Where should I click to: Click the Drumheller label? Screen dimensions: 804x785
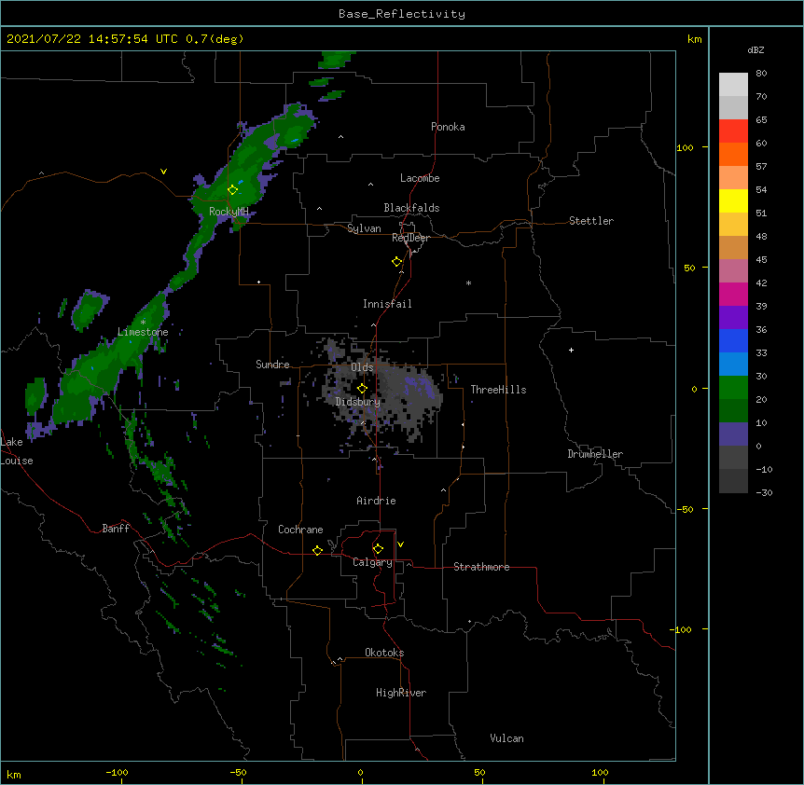coord(595,454)
